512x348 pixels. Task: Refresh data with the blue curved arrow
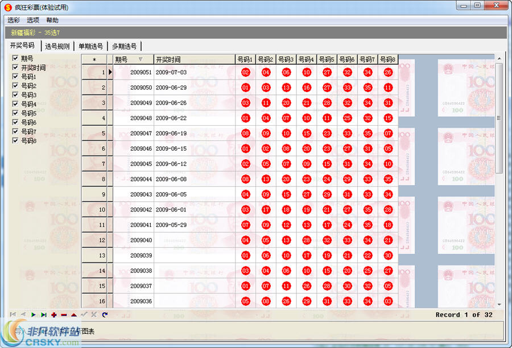[105, 314]
